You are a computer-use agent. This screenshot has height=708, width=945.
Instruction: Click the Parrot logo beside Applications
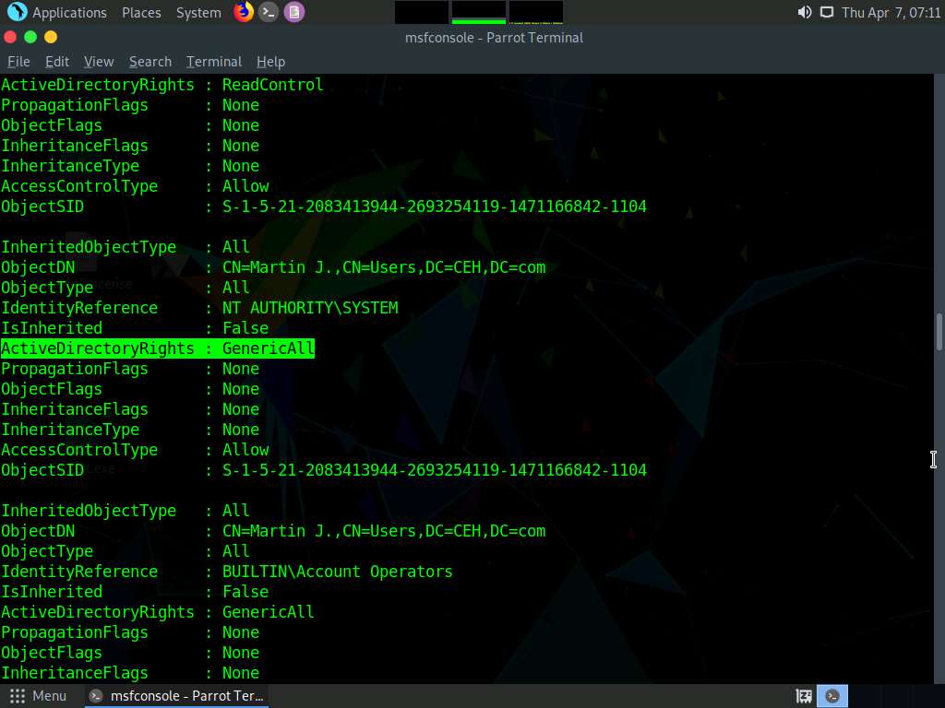click(x=17, y=12)
